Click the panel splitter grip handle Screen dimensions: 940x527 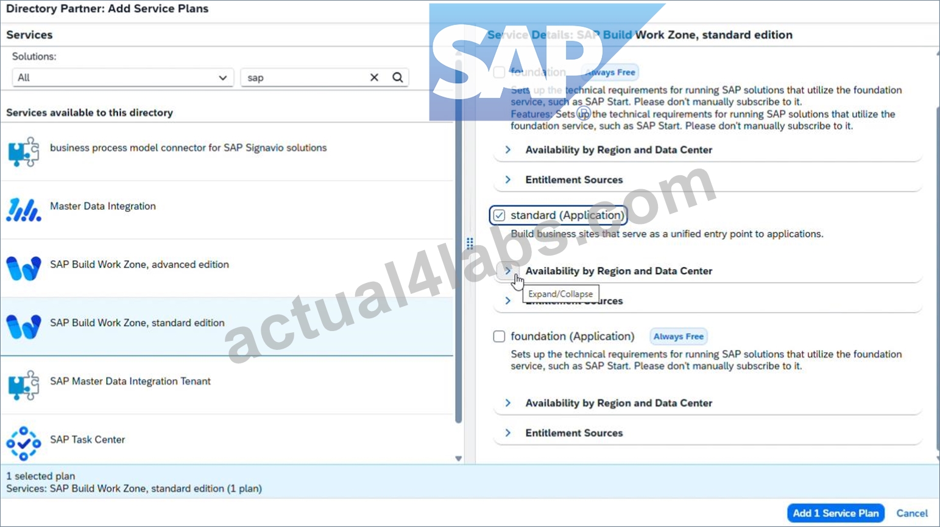click(x=470, y=243)
